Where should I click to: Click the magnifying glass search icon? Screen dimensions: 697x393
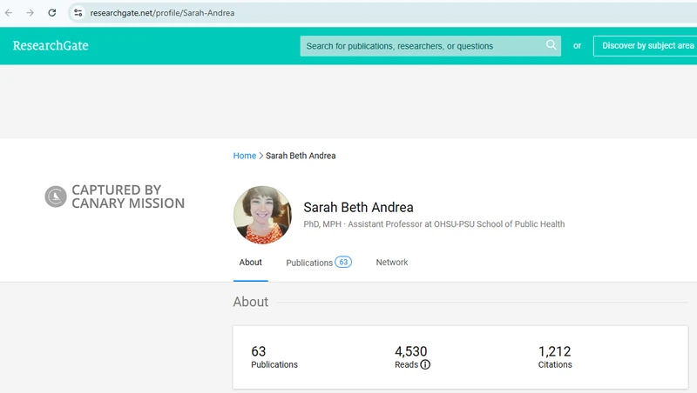pyautogui.click(x=551, y=45)
